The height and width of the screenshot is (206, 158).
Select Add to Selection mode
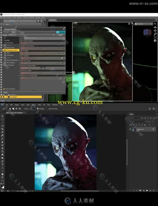pyautogui.click(x=13, y=109)
